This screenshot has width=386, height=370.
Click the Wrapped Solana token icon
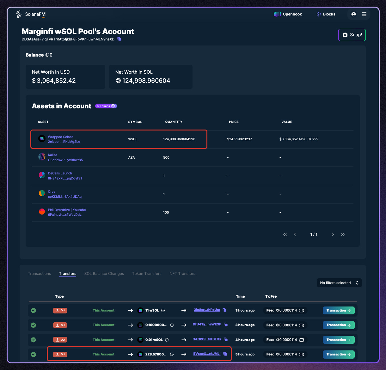click(x=42, y=139)
